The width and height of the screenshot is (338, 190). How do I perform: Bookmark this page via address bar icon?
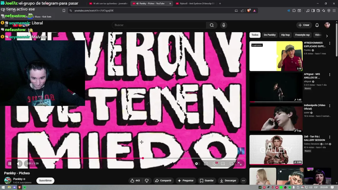click(x=64, y=11)
